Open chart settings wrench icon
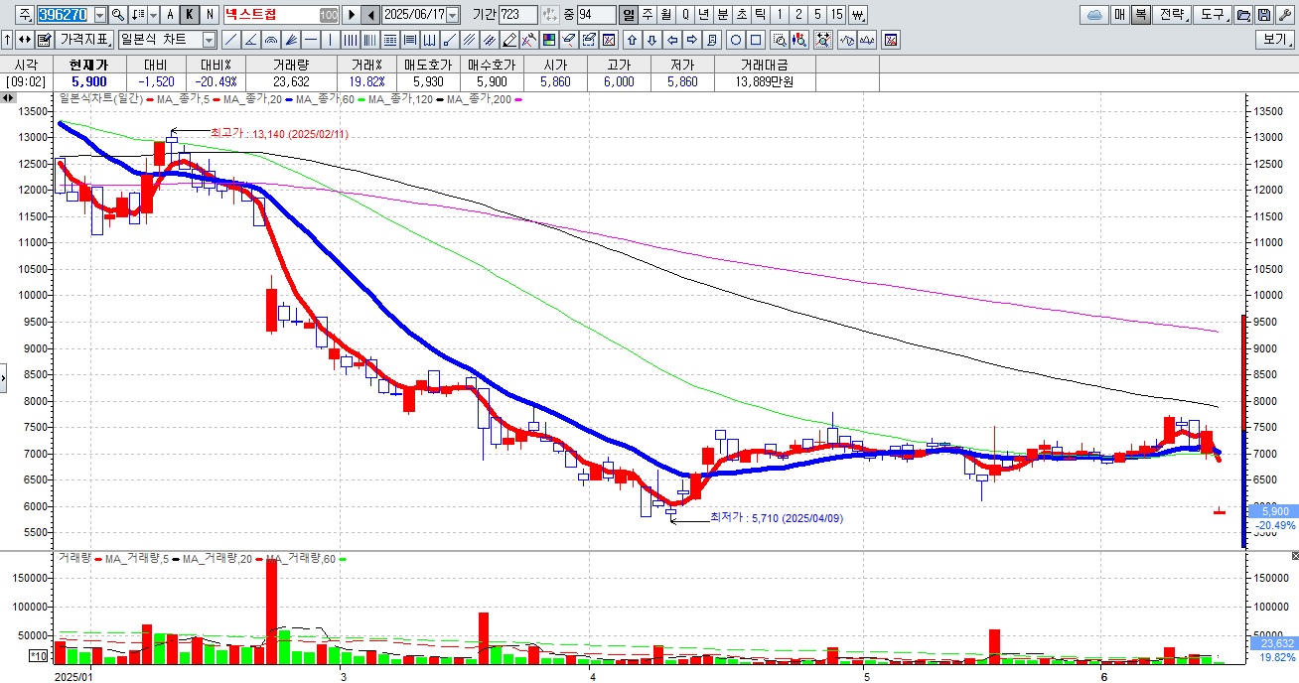Viewport: 1299px width, 683px height. pyautogui.click(x=1285, y=15)
